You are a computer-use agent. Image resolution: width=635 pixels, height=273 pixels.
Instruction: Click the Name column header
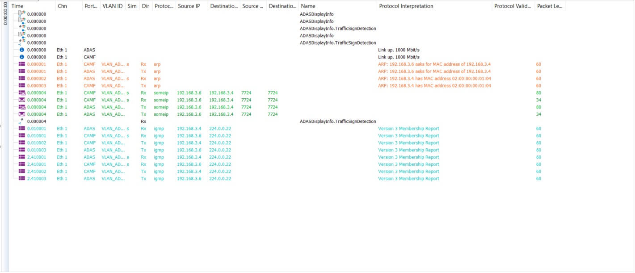point(308,6)
